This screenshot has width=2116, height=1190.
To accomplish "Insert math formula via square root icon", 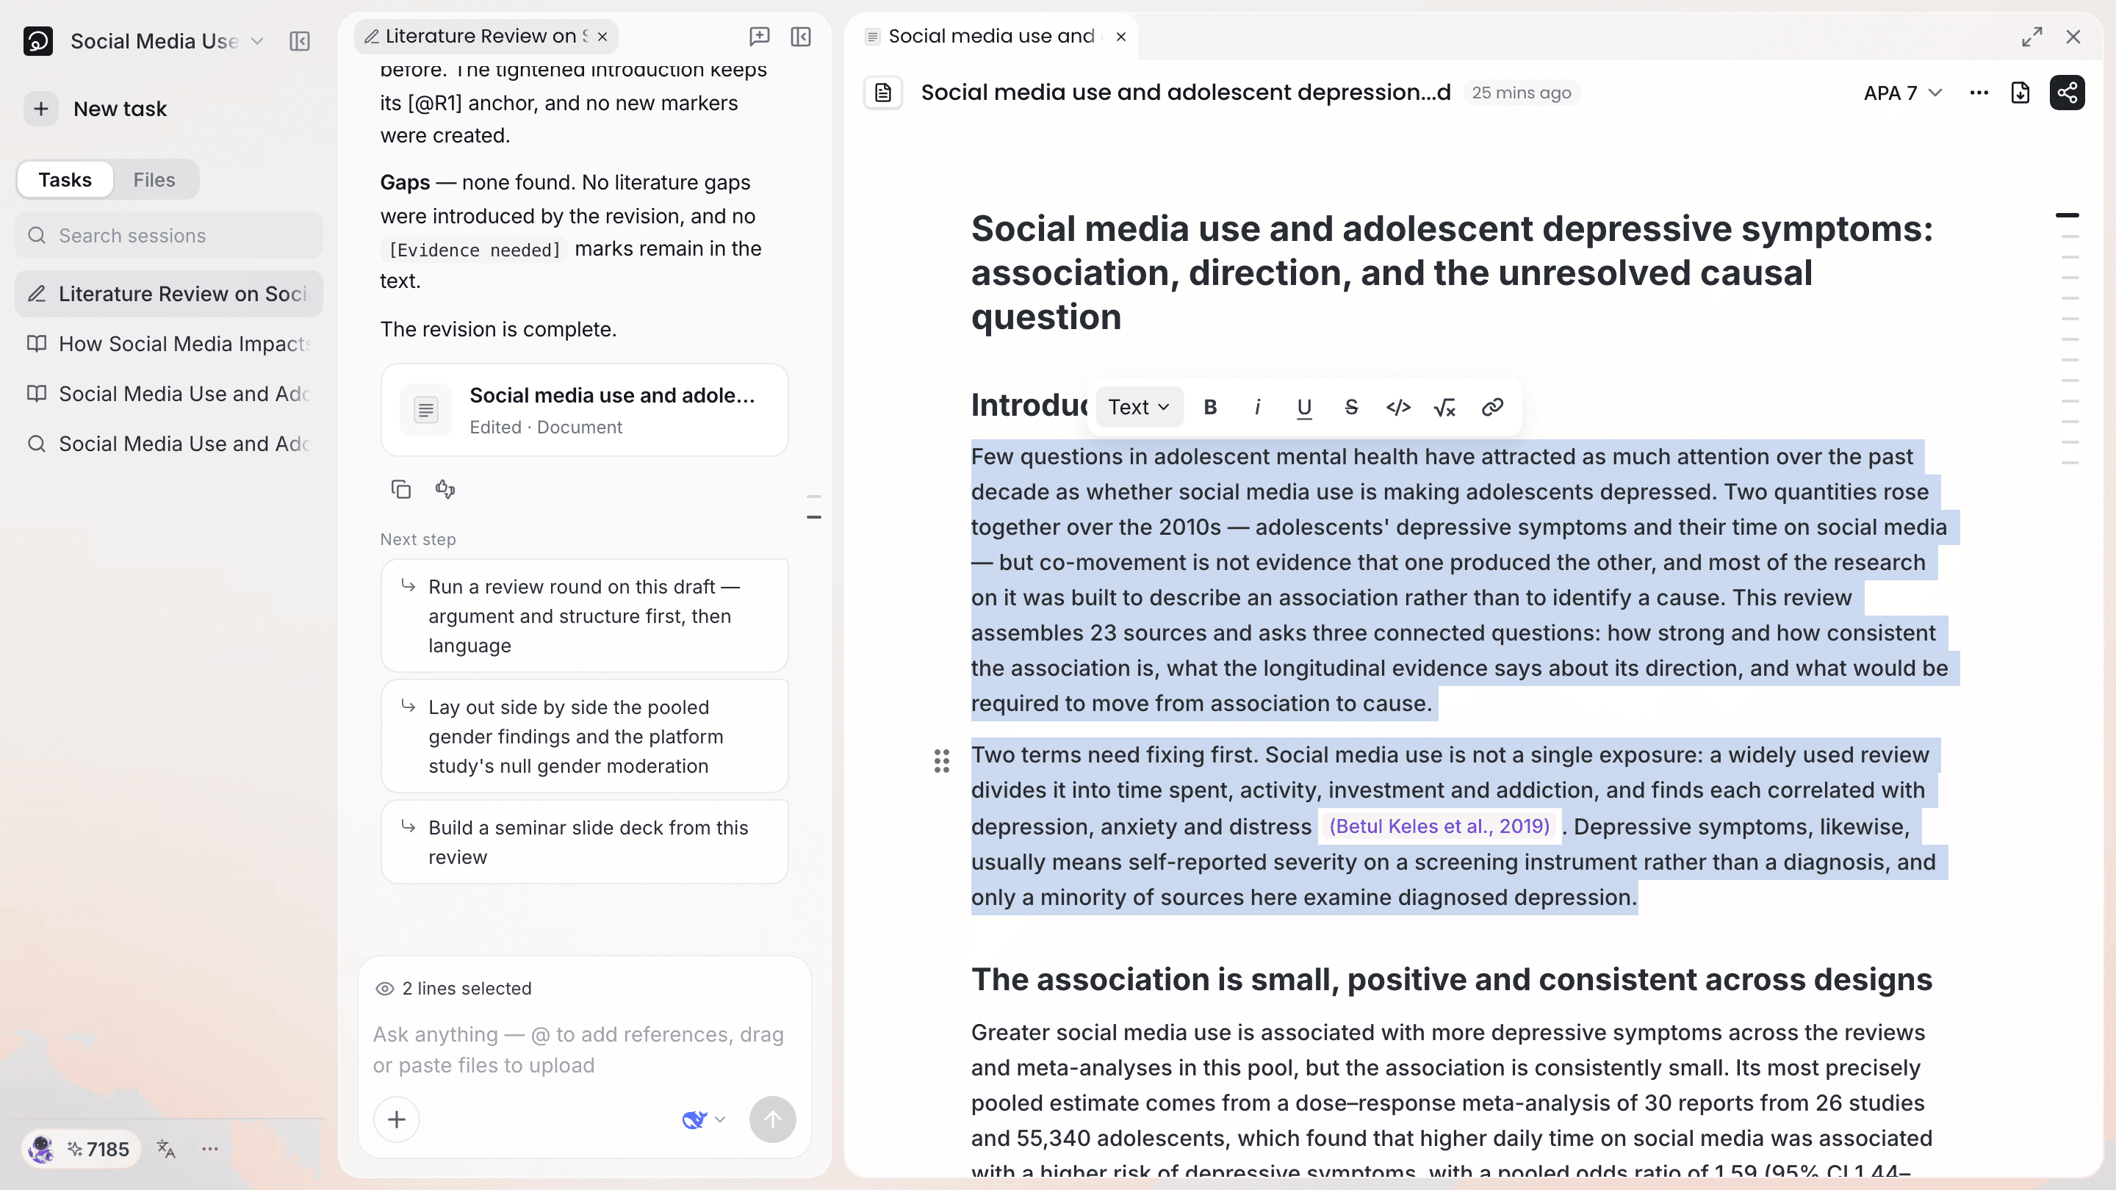I will pos(1445,406).
